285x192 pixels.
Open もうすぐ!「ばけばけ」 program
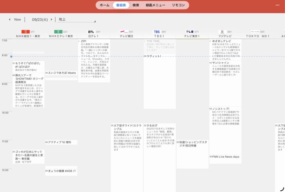point(28,67)
